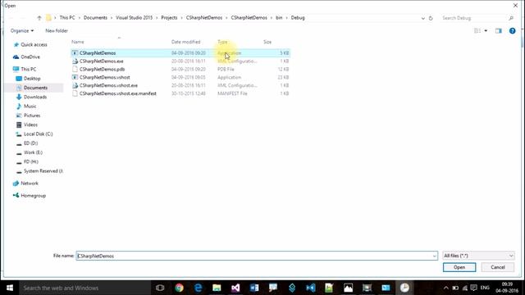Expand the File name history dropdown
The width and height of the screenshot is (525, 295).
434,256
